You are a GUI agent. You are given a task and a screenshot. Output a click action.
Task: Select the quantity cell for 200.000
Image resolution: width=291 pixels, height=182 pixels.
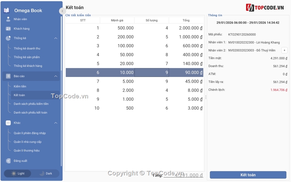(152, 37)
